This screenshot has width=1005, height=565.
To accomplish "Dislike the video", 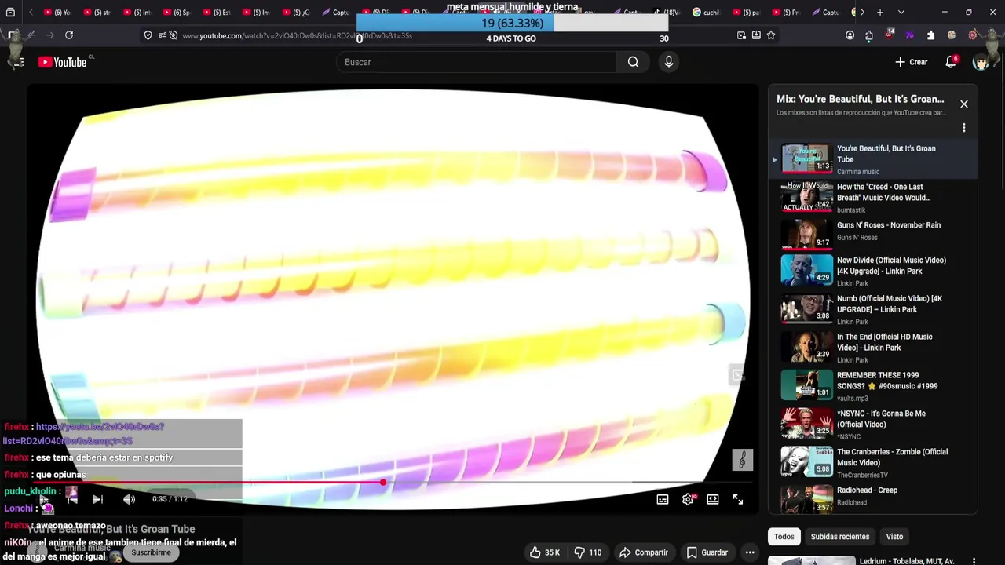I will click(588, 552).
